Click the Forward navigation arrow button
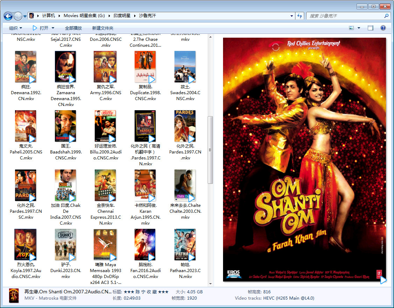Image resolution: width=394 pixels, height=308 pixels. [x=18, y=16]
